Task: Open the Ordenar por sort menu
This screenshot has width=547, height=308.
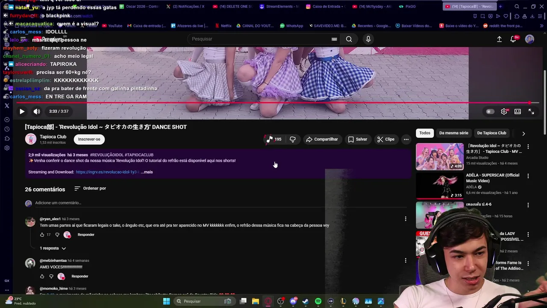Action: tap(90, 188)
